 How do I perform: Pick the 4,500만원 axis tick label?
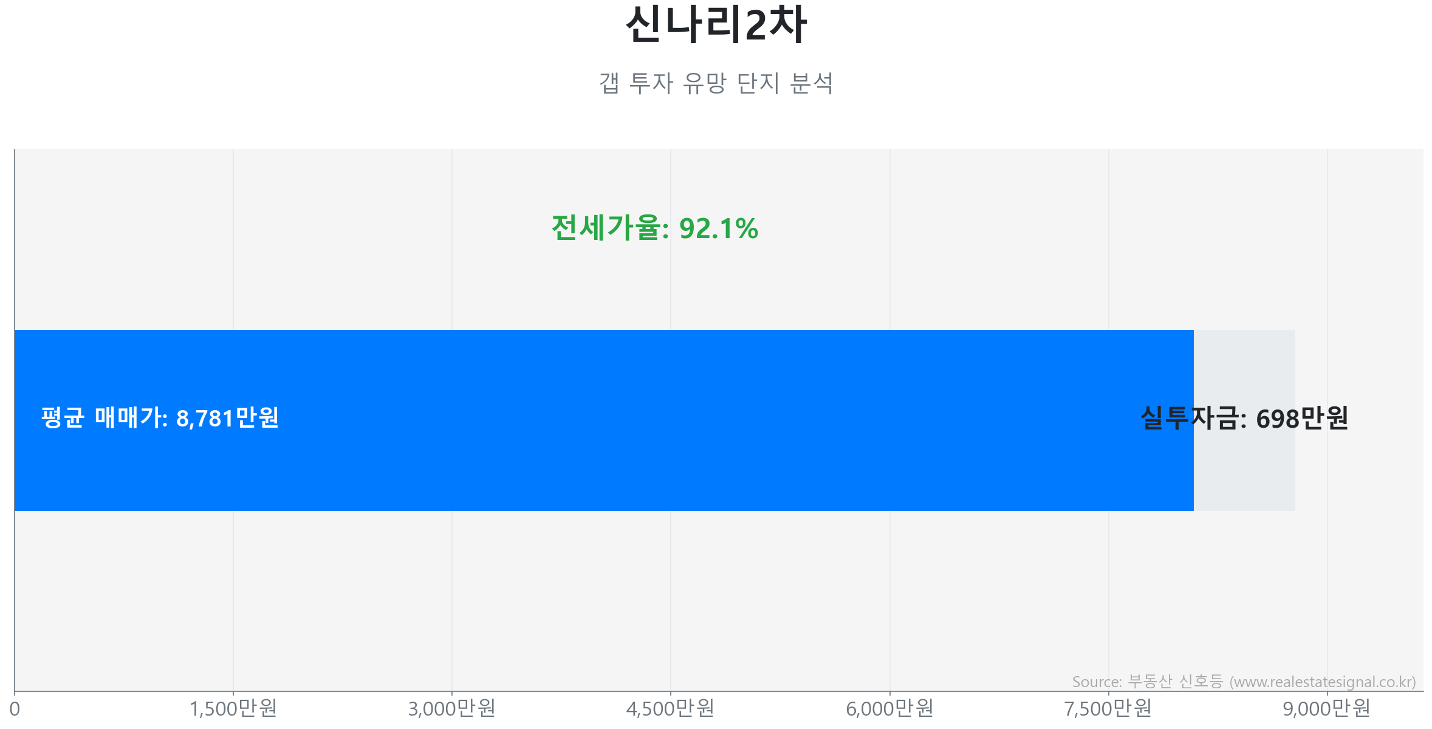671,709
